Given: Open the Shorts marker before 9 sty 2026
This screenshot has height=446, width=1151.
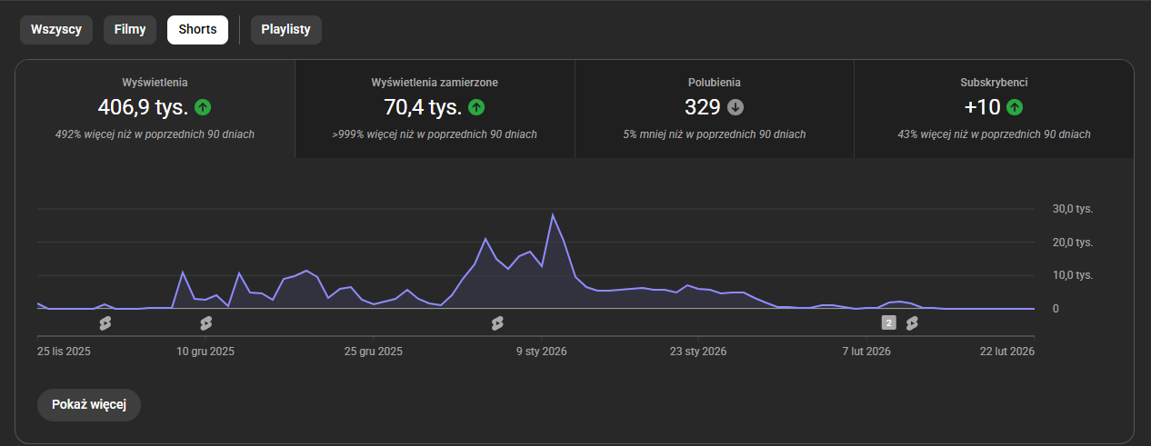Looking at the screenshot, I should click(x=497, y=322).
